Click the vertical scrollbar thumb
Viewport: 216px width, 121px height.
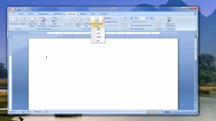[x=196, y=49]
